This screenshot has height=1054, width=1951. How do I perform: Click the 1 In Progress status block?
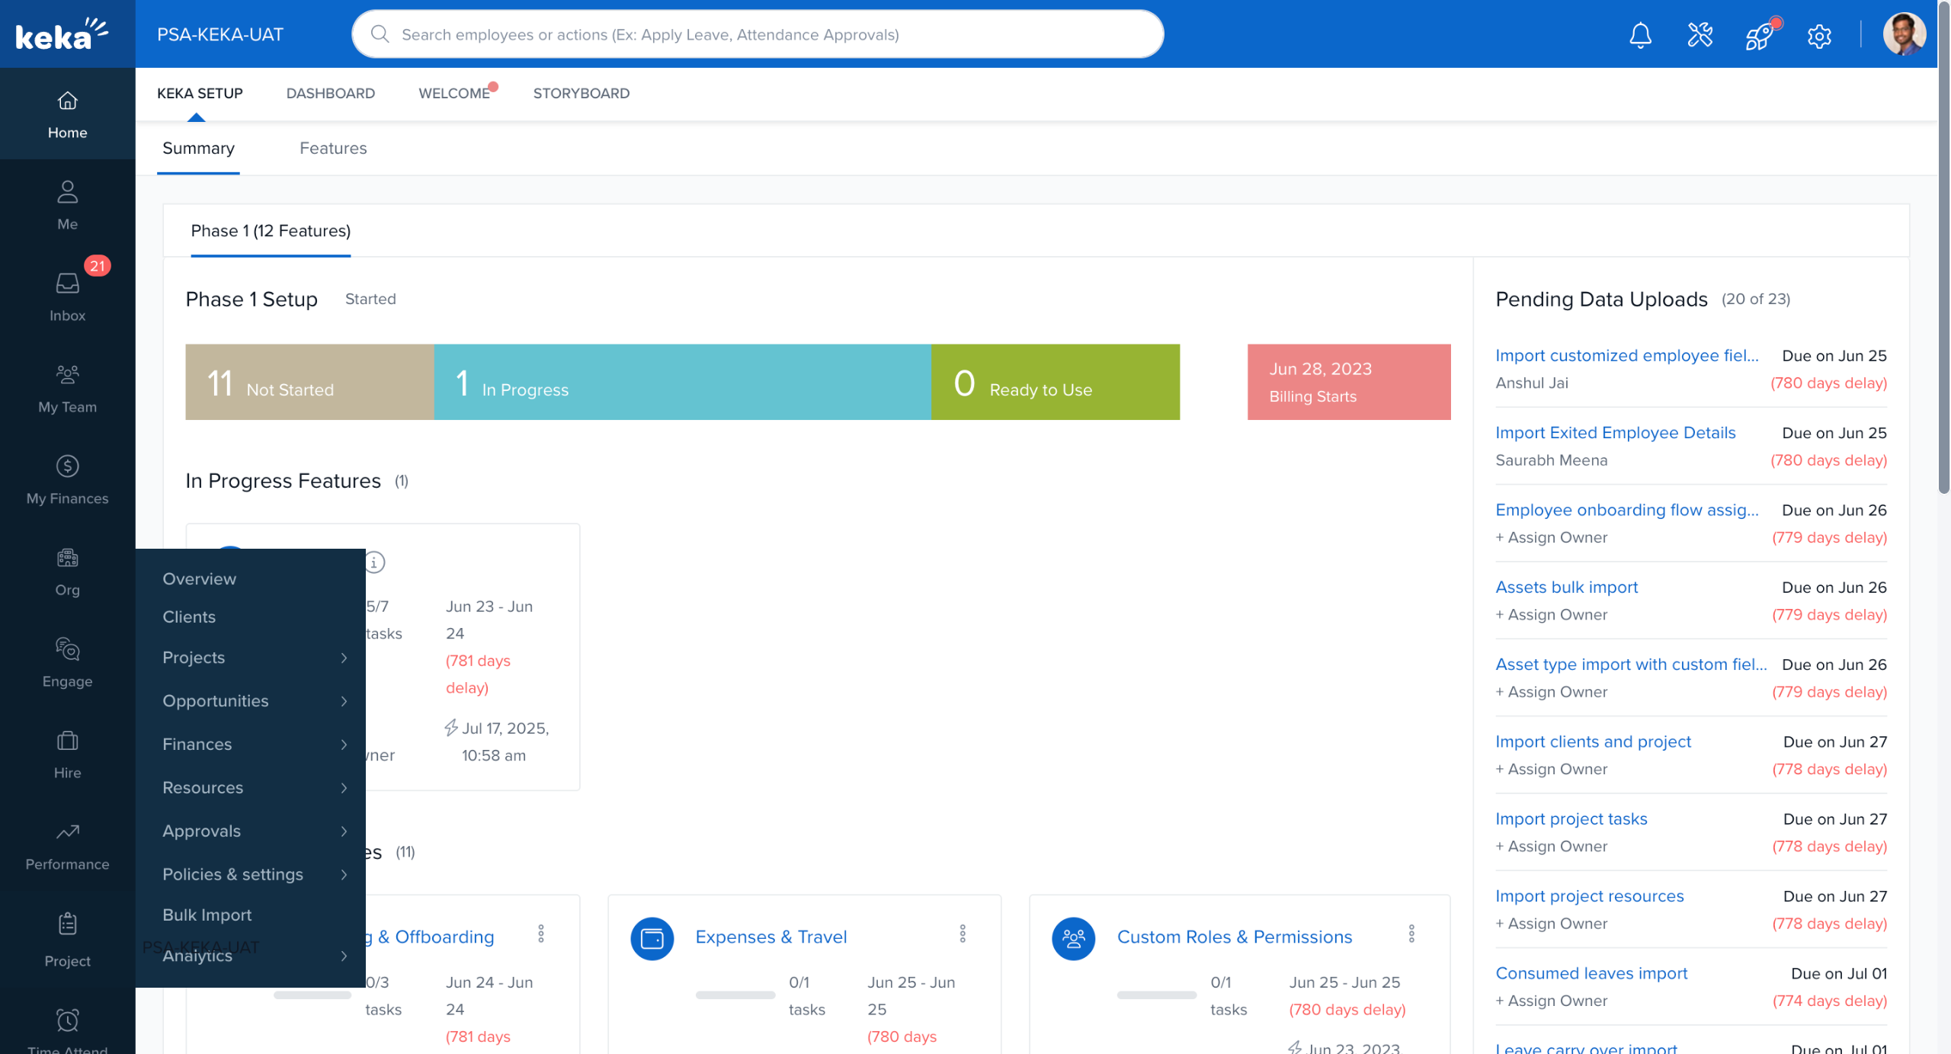[683, 382]
